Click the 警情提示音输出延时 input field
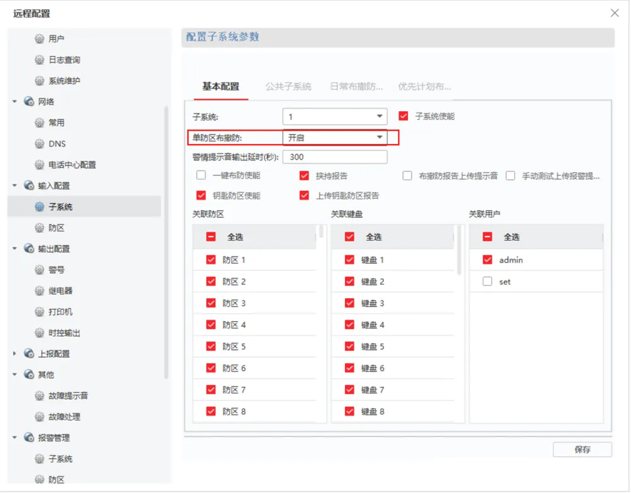Viewport: 631px width, 493px height. (334, 157)
